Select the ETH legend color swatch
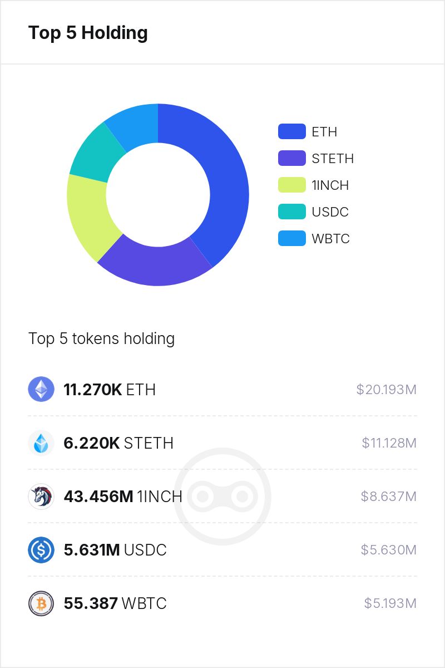The image size is (445, 668). click(292, 131)
